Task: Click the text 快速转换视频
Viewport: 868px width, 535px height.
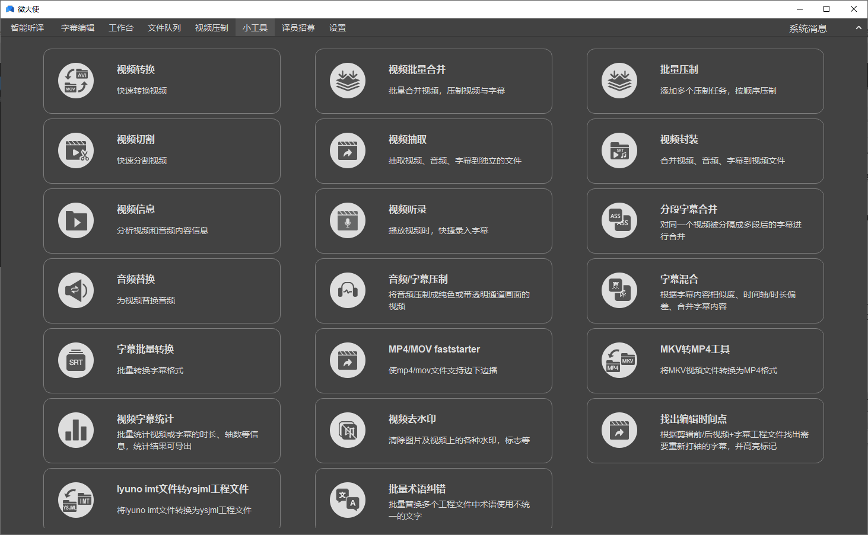Action: click(142, 91)
